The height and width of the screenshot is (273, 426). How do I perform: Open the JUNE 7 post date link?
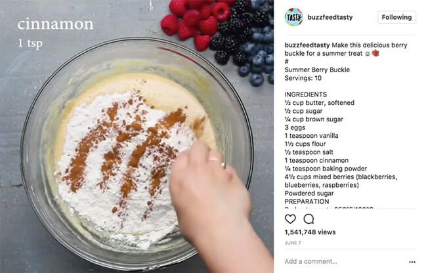click(293, 243)
